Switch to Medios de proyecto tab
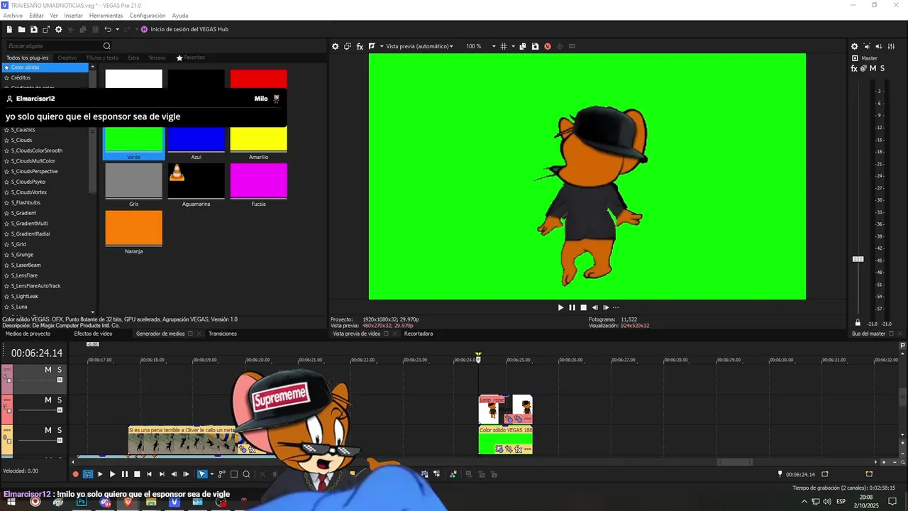Screen dimensions: 908x511 click(28, 334)
